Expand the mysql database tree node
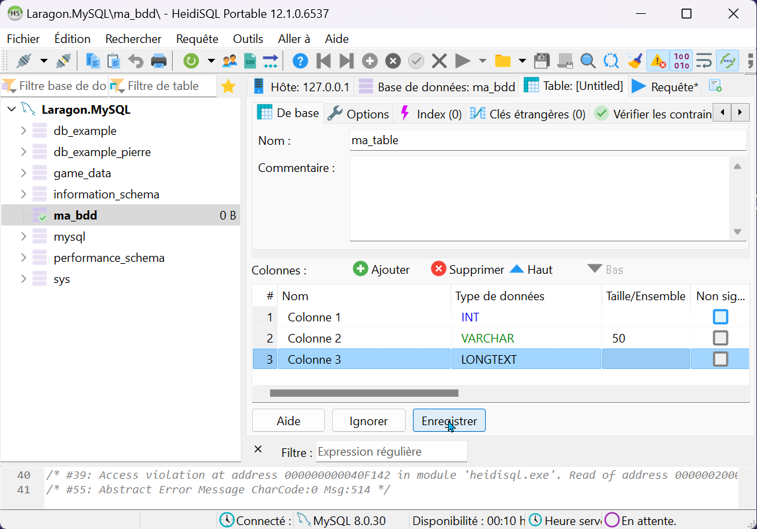The image size is (757, 529). (24, 237)
